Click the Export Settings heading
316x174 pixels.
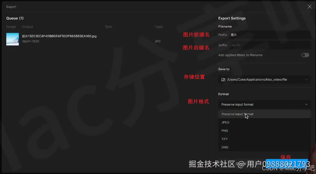coord(232,18)
